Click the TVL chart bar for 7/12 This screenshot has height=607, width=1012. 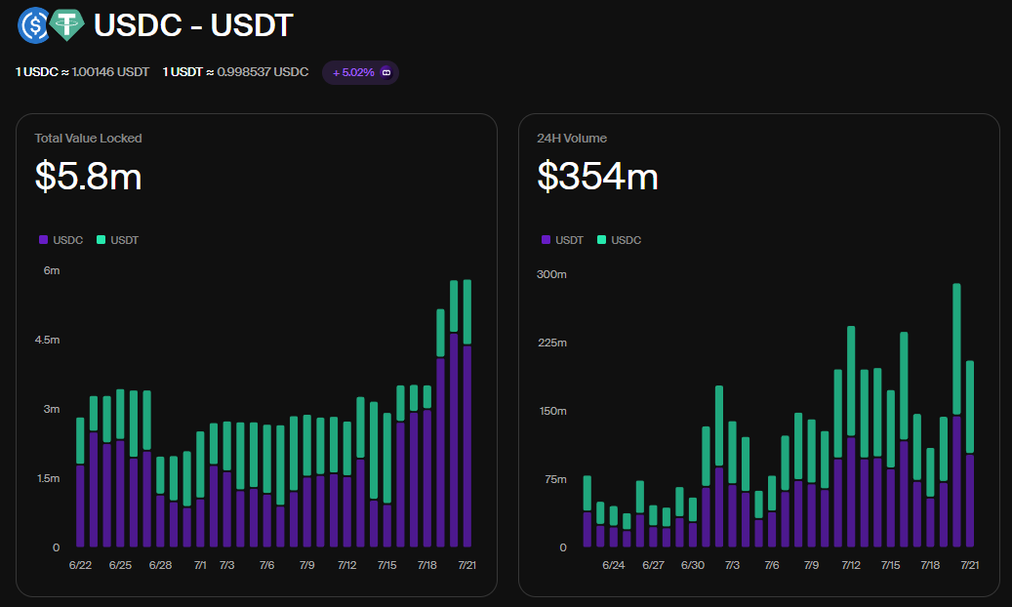[347, 484]
